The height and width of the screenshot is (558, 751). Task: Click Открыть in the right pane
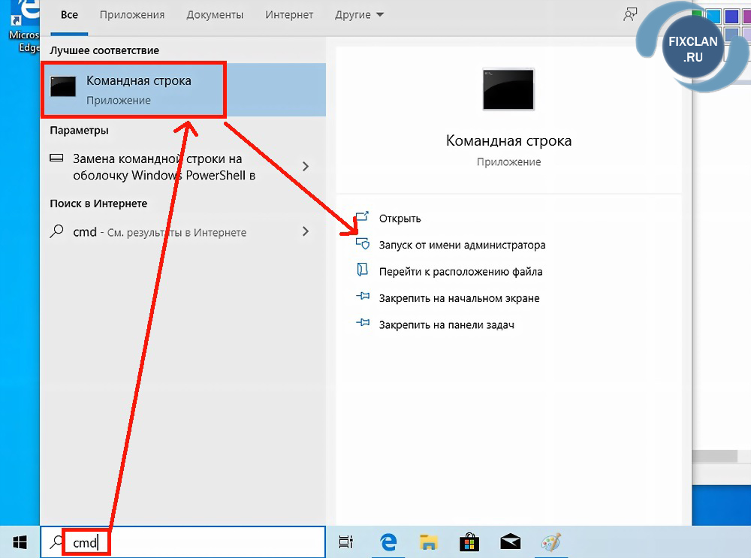pyautogui.click(x=400, y=219)
